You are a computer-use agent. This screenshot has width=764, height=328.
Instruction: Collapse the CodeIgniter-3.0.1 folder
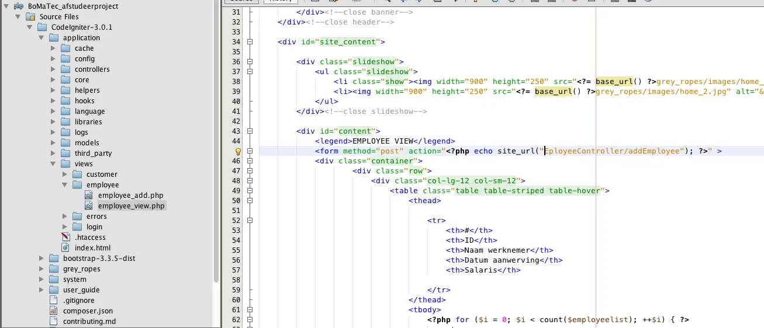[x=30, y=27]
